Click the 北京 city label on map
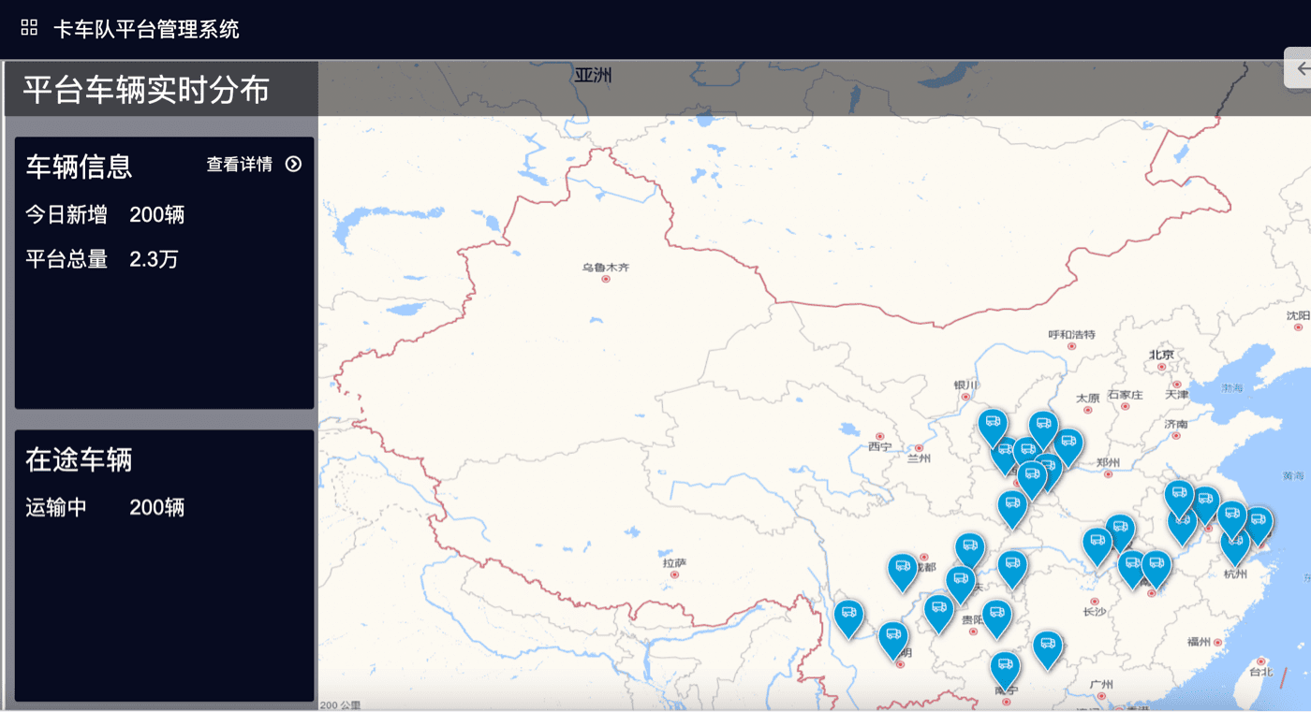The height and width of the screenshot is (712, 1311). (x=1161, y=355)
